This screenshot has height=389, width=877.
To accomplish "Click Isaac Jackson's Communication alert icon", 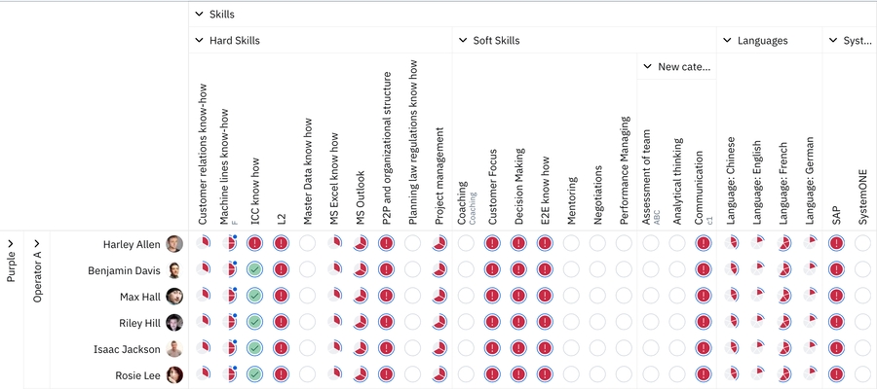I will click(703, 348).
